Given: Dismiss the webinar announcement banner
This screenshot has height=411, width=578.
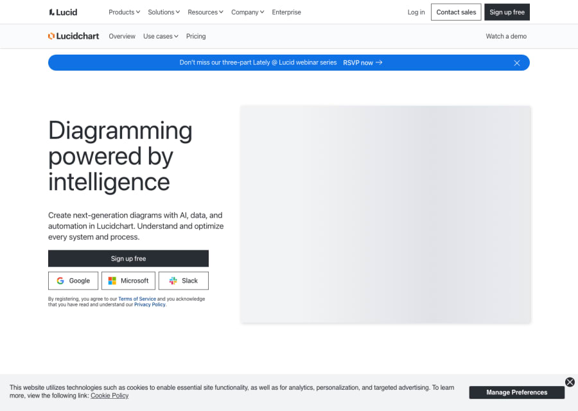Looking at the screenshot, I should 517,63.
